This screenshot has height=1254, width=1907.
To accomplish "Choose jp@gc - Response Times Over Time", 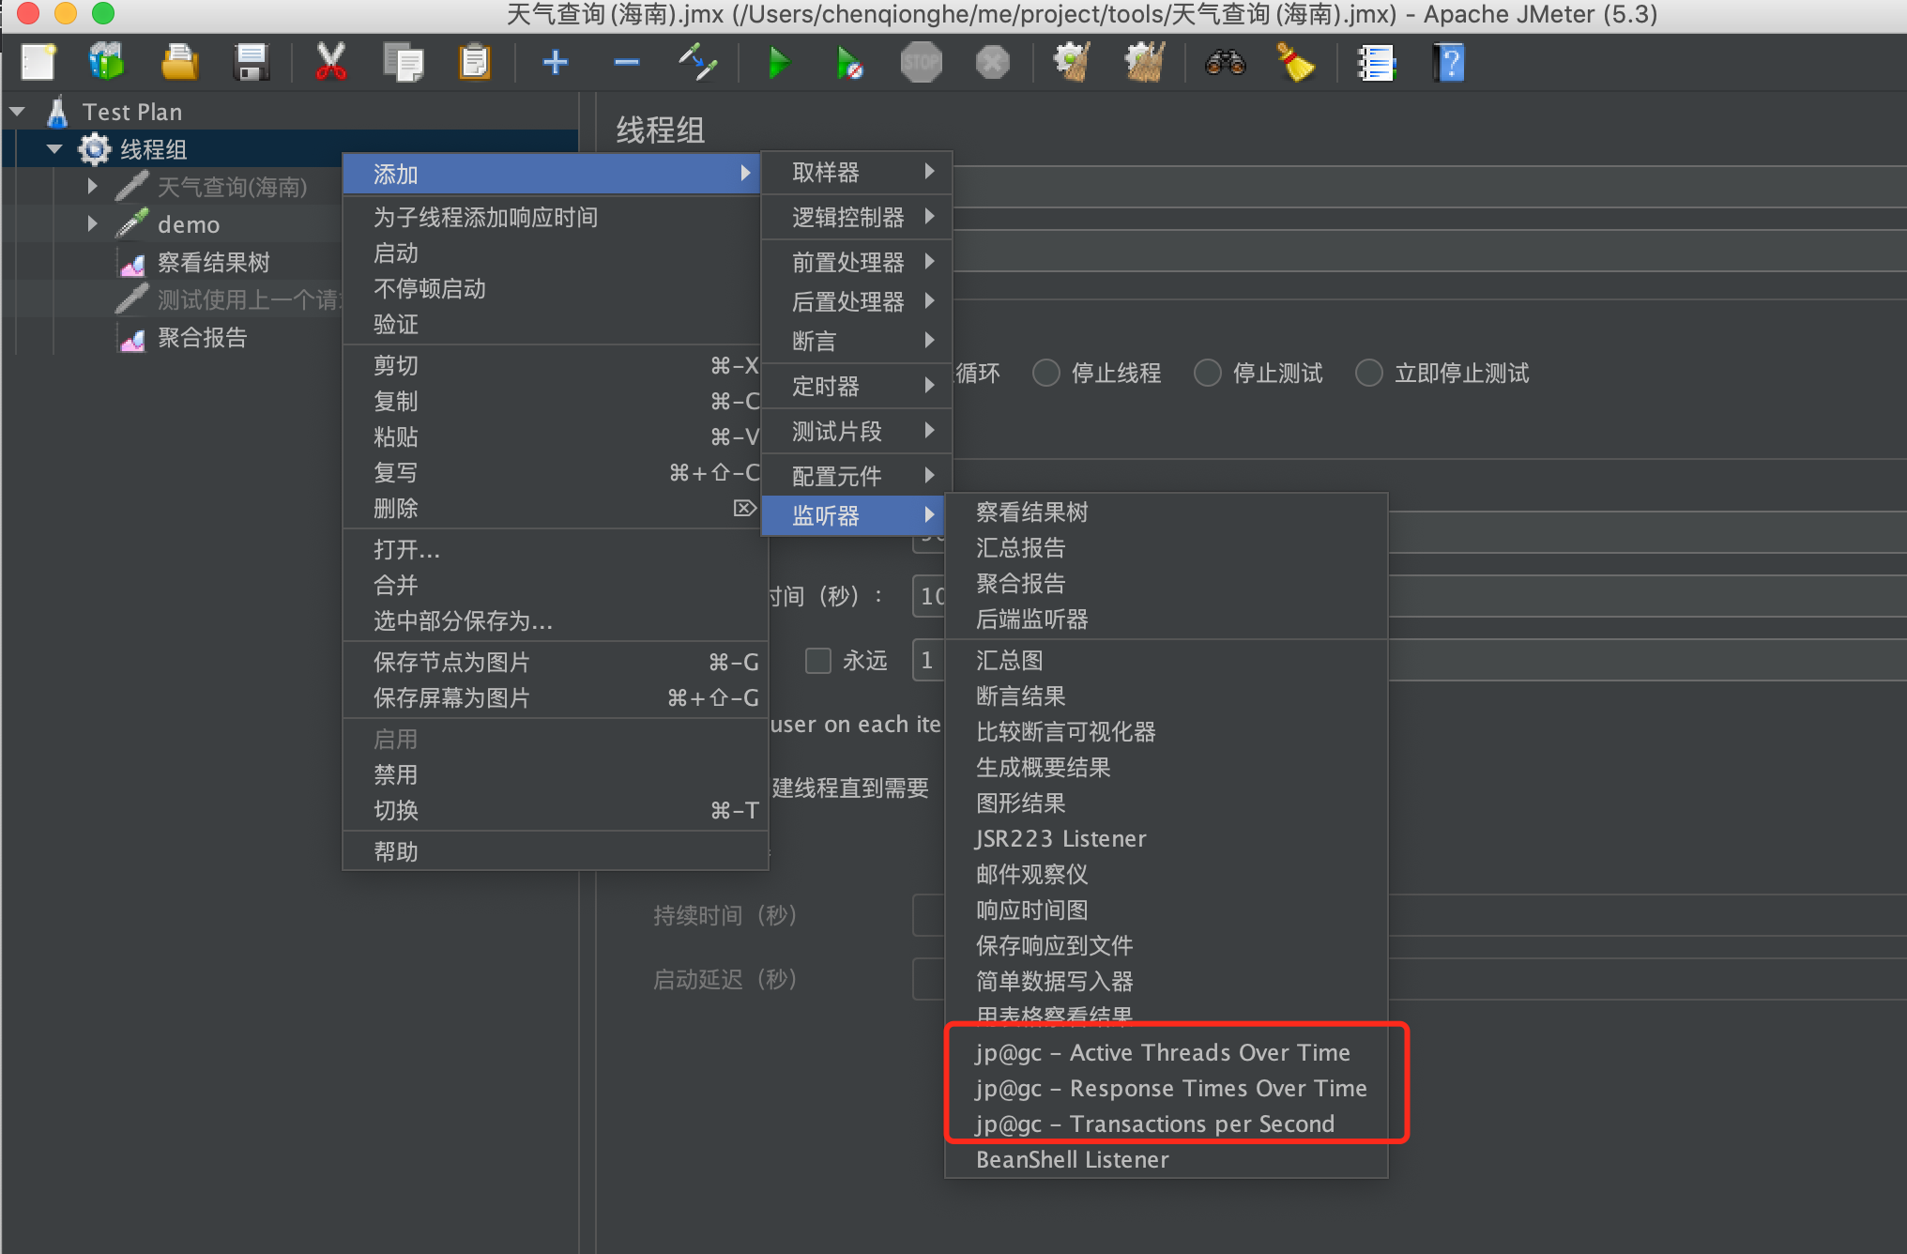I will click(x=1170, y=1088).
